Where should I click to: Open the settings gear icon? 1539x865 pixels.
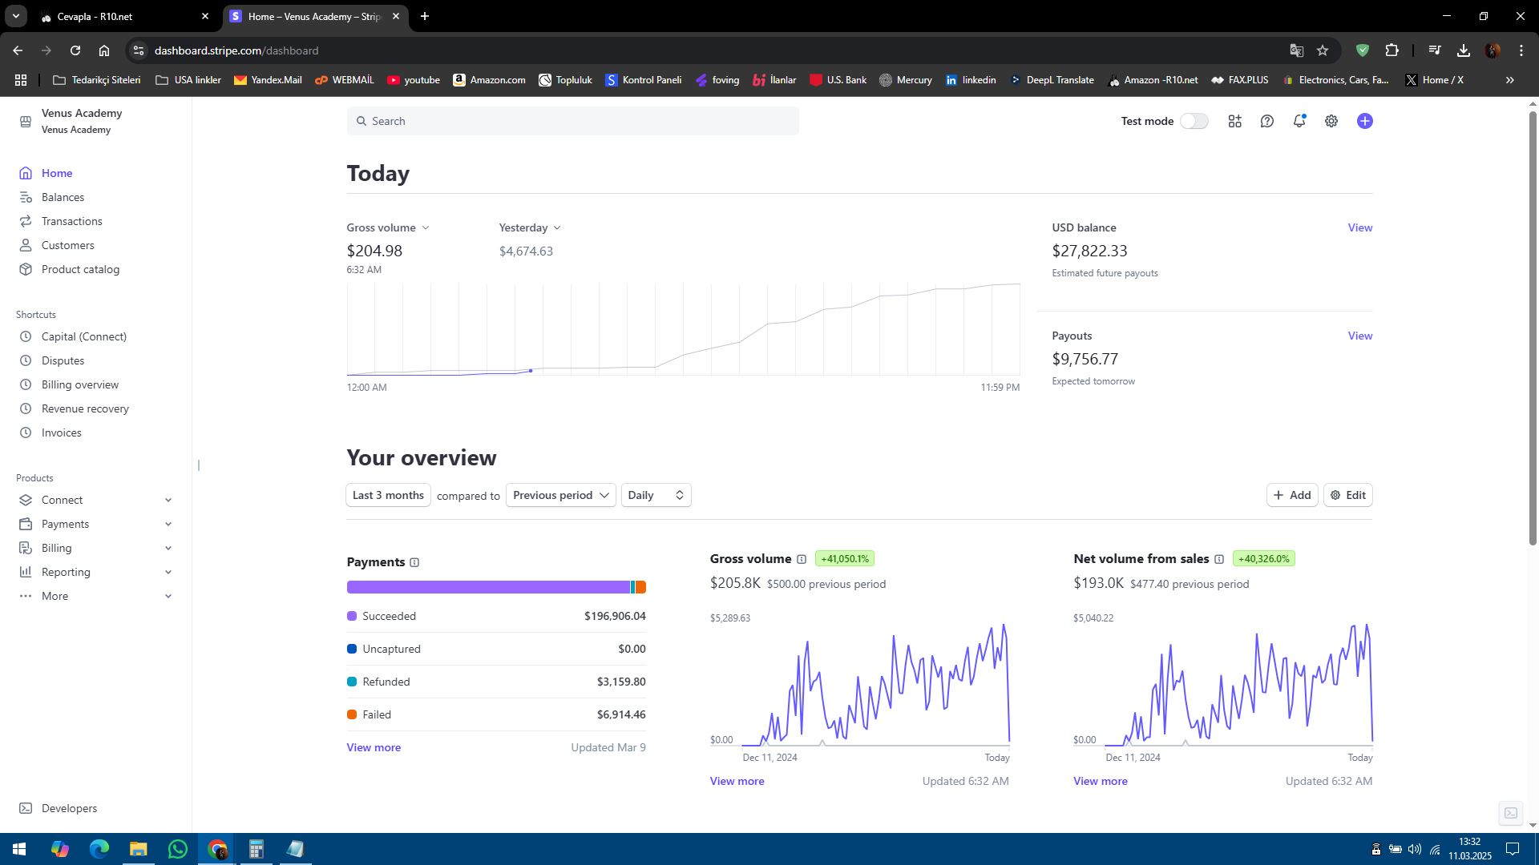(x=1331, y=121)
